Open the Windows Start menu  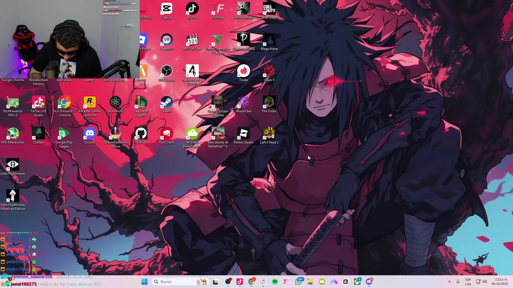tap(144, 282)
